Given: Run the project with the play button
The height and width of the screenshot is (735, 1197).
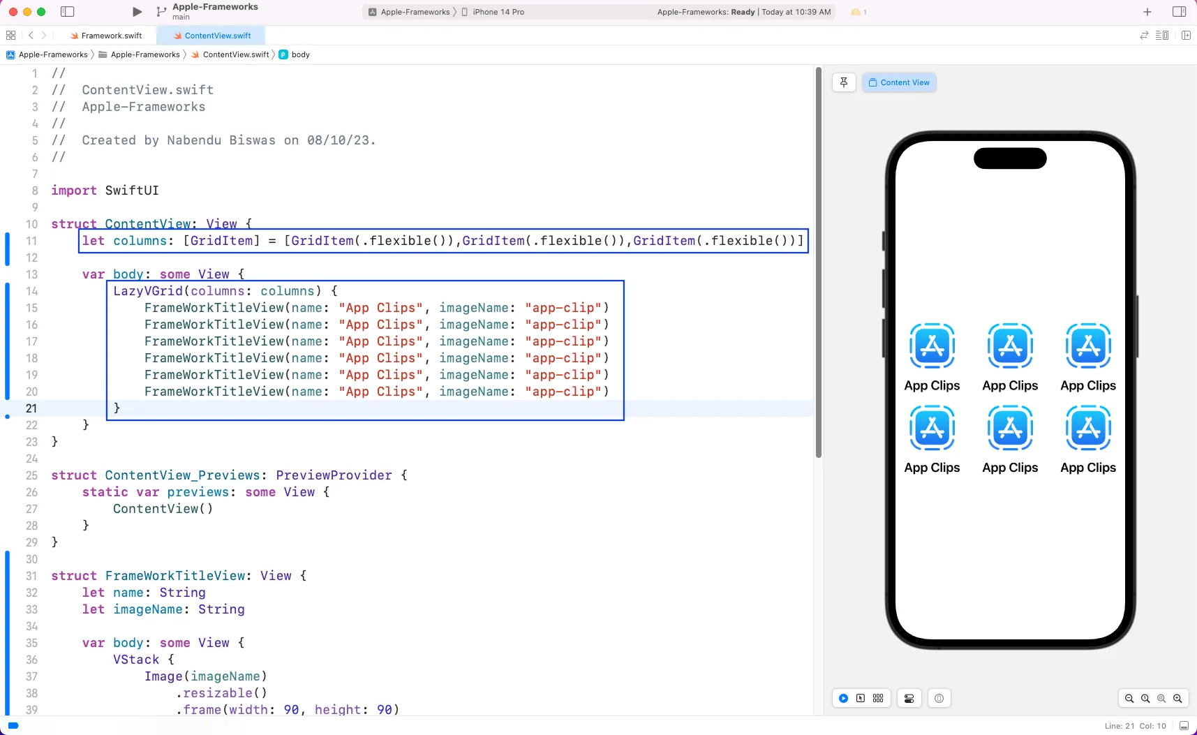Looking at the screenshot, I should pyautogui.click(x=137, y=12).
